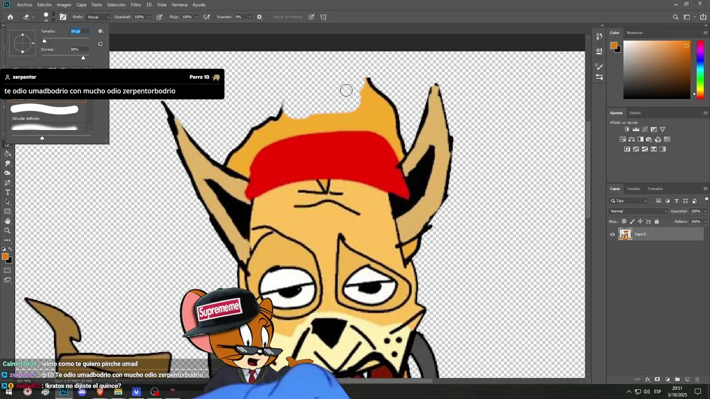Screen dimensions: 710x399
Task: Toggle the brush settings panel icon
Action: [x=63, y=17]
